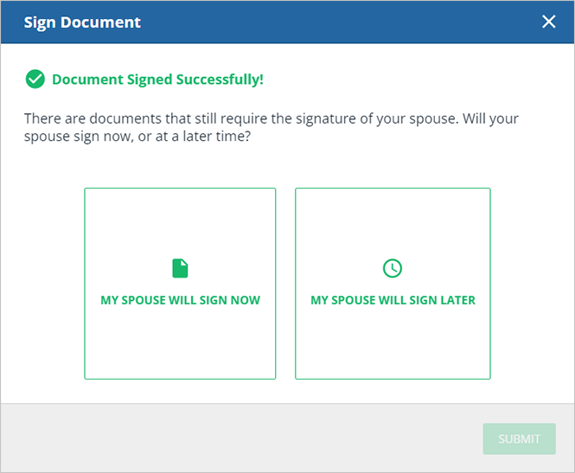Image resolution: width=575 pixels, height=473 pixels.
Task: Click the blue header bar right of the title
Action: pyautogui.click(x=346, y=22)
